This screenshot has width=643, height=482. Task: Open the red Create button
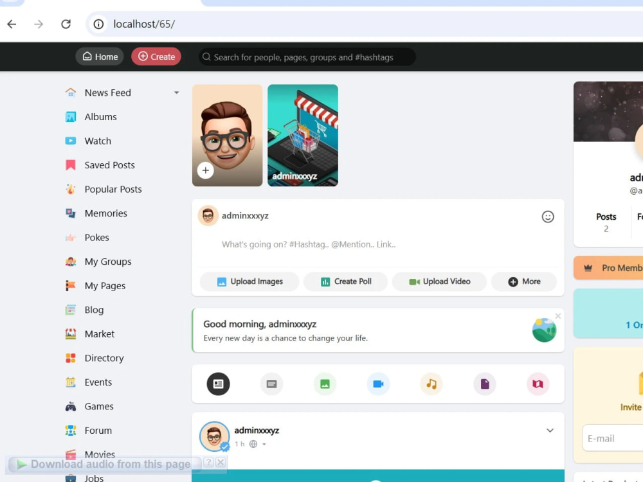[156, 57]
